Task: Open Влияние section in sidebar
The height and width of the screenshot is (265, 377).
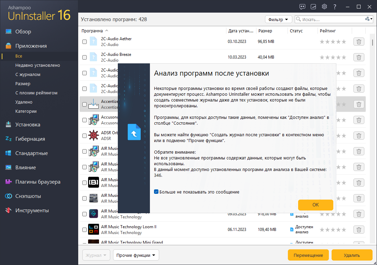Action: tap(26, 167)
